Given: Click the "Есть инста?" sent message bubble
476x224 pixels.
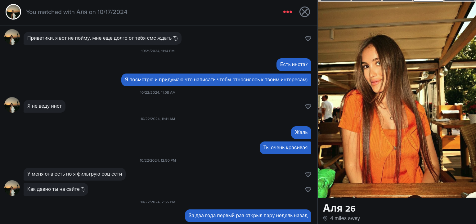Looking at the screenshot, I should [294, 65].
